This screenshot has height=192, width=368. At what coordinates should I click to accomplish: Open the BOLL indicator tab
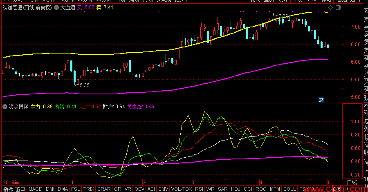click(x=289, y=189)
